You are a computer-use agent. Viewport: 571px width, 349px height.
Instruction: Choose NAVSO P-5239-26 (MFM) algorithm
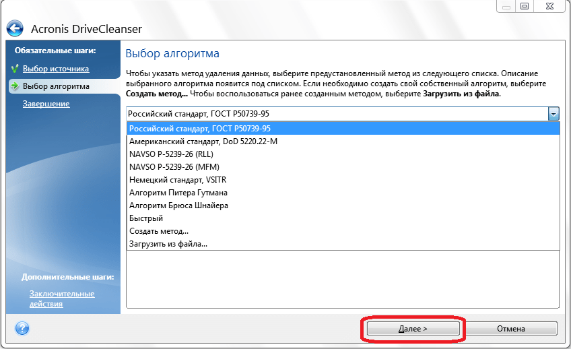[x=174, y=167]
